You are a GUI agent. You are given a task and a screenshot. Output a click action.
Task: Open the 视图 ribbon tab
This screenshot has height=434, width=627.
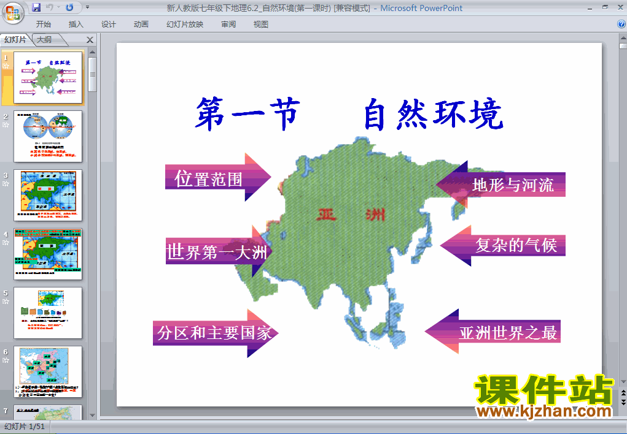pyautogui.click(x=261, y=25)
